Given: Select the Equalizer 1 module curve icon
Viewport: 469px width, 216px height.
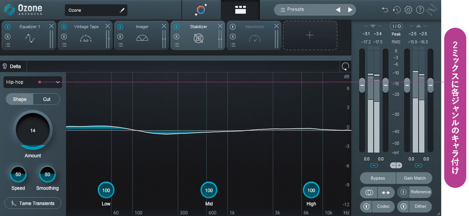Looking at the screenshot, I should coord(30,38).
